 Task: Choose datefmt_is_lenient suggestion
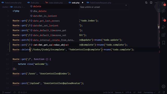click(54, 16)
